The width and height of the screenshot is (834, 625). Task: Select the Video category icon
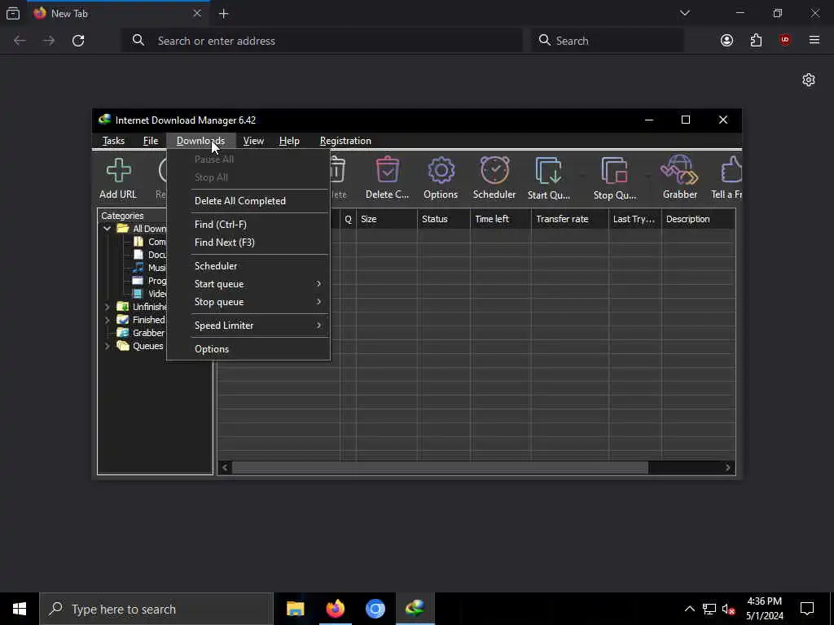pyautogui.click(x=138, y=293)
